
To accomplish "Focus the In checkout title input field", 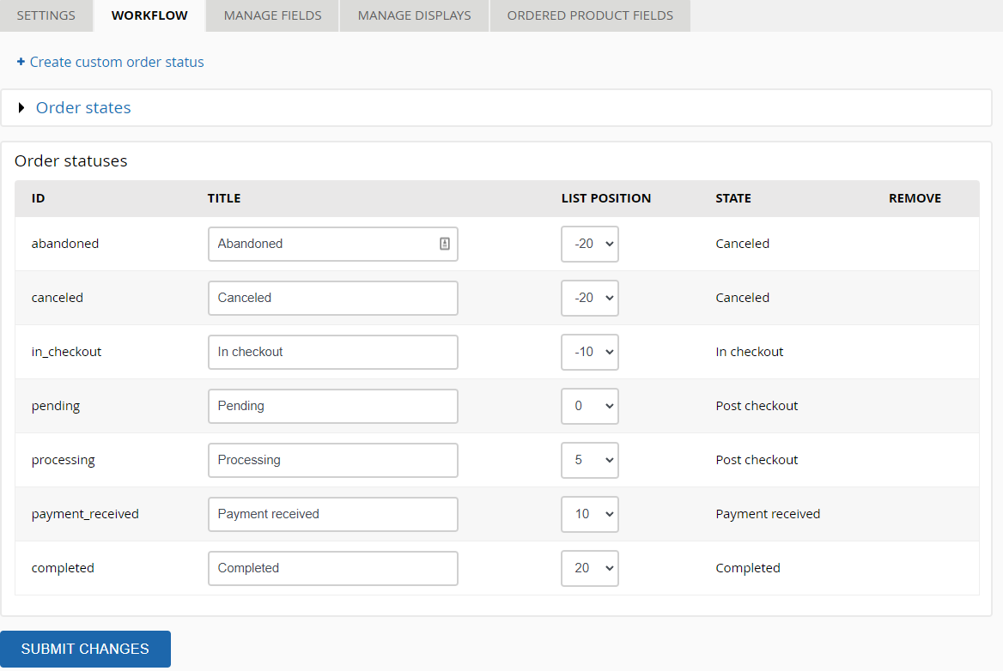I will 332,352.
